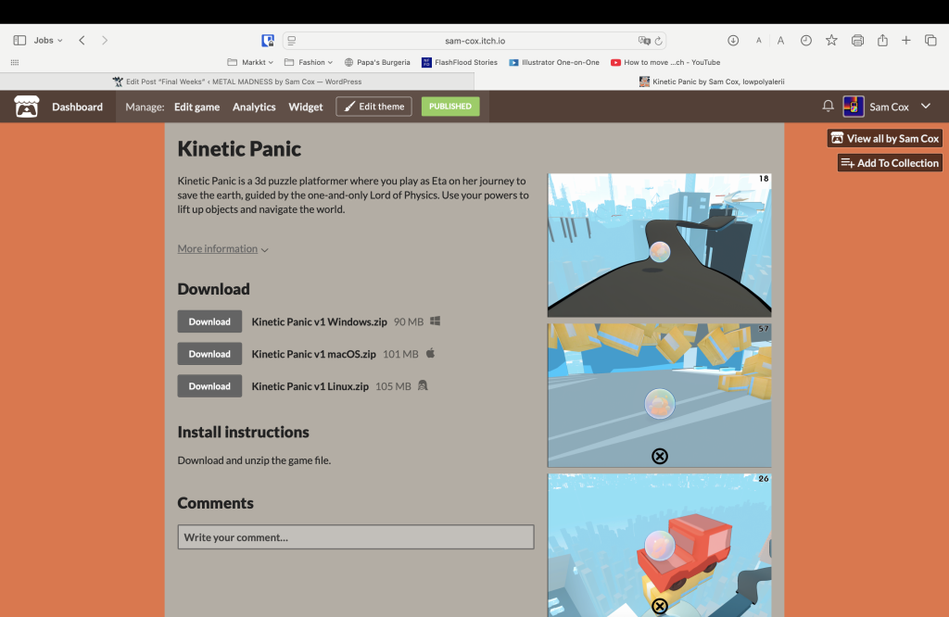The width and height of the screenshot is (949, 617).
Task: Go back with the left arrow
Action: point(82,41)
